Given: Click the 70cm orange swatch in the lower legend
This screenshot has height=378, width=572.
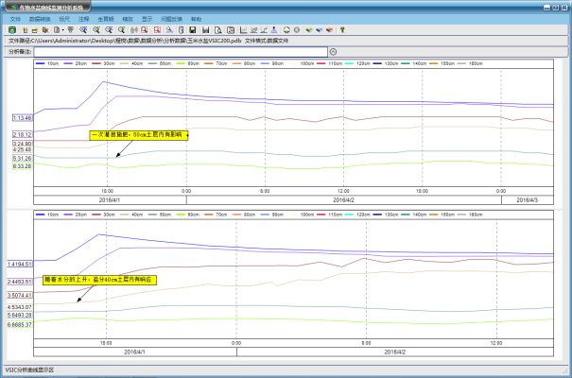Looking at the screenshot, I should (209, 215).
